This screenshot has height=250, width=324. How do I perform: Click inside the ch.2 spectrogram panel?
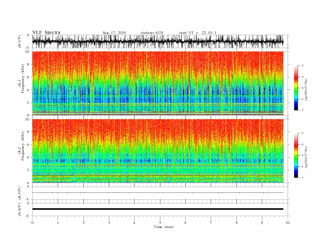click(157, 151)
